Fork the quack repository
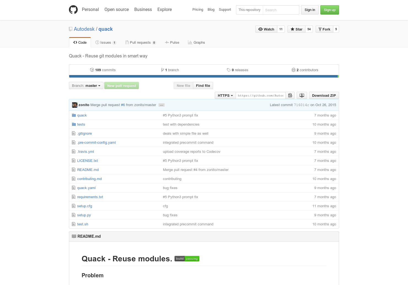Viewport: 408px width, 285px height. 324,29
